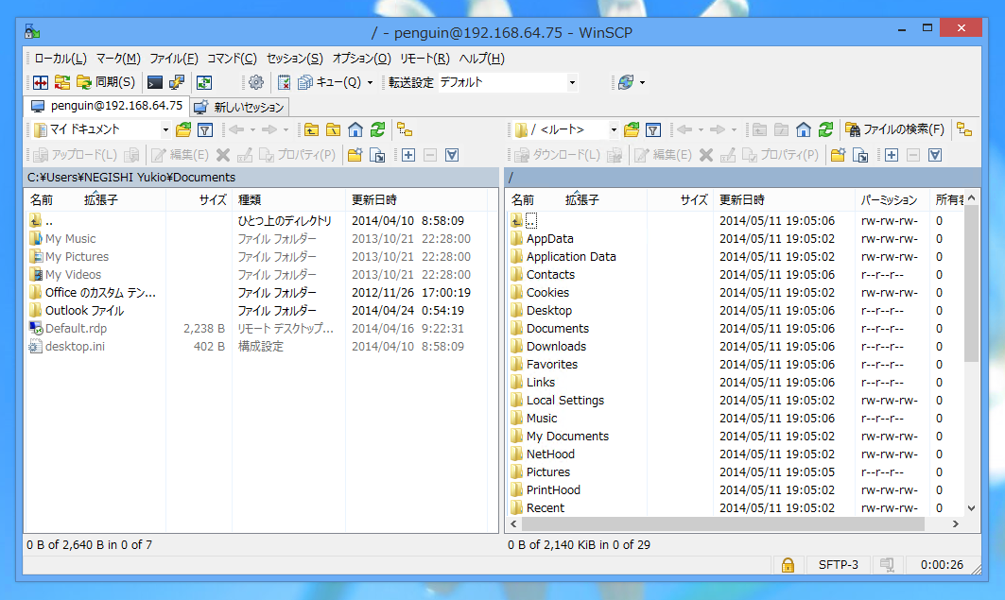Click local panel invert selection icon

coord(452,155)
